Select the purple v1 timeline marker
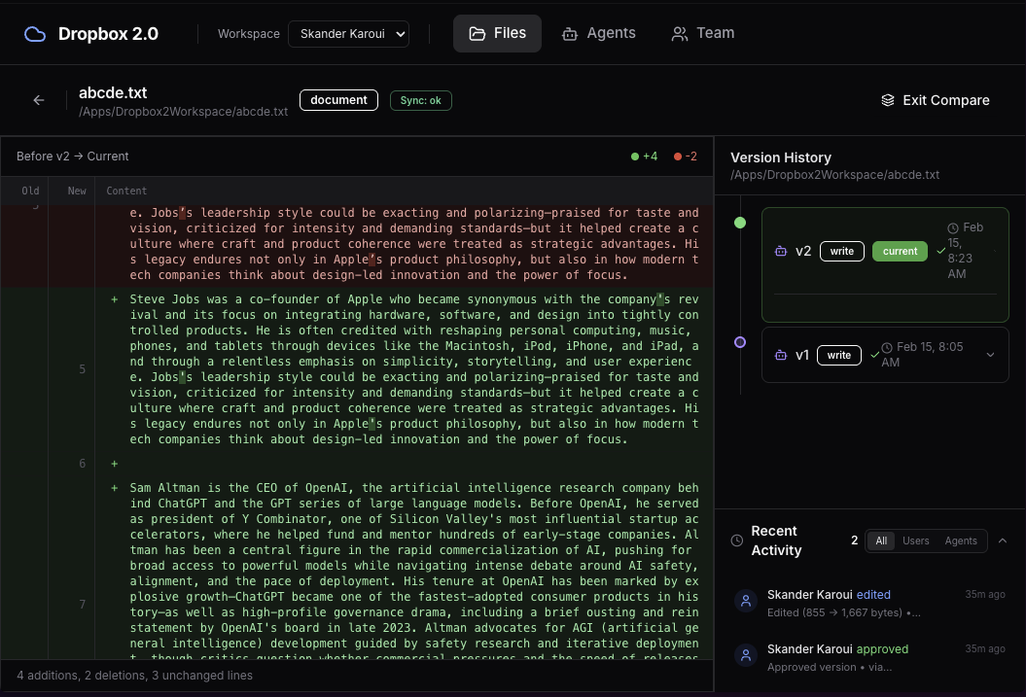 pos(740,342)
